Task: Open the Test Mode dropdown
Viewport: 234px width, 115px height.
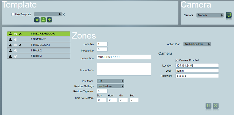Action: (110, 81)
